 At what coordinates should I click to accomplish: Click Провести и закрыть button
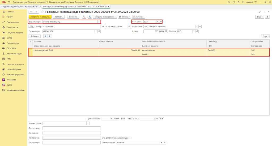click(40, 17)
